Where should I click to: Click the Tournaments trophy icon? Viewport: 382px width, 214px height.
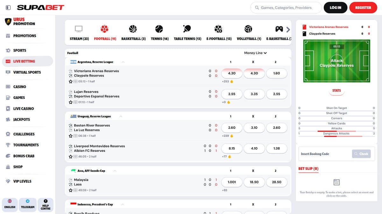8,145
